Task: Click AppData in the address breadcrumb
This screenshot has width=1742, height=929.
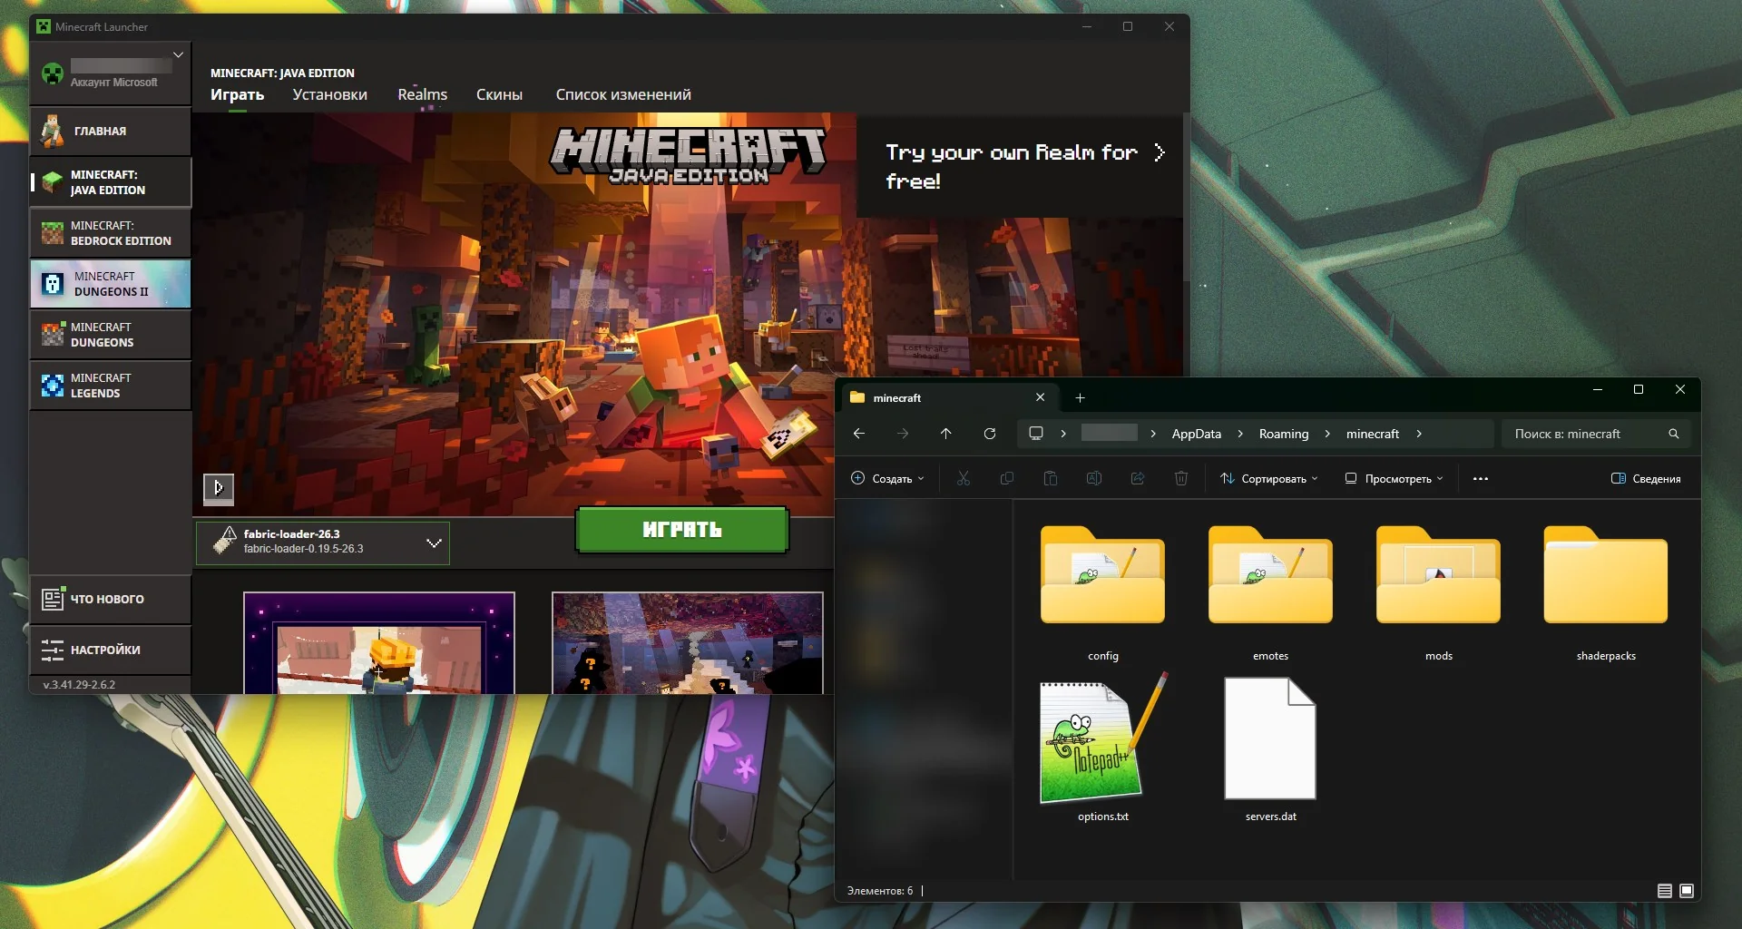Action: (x=1196, y=434)
